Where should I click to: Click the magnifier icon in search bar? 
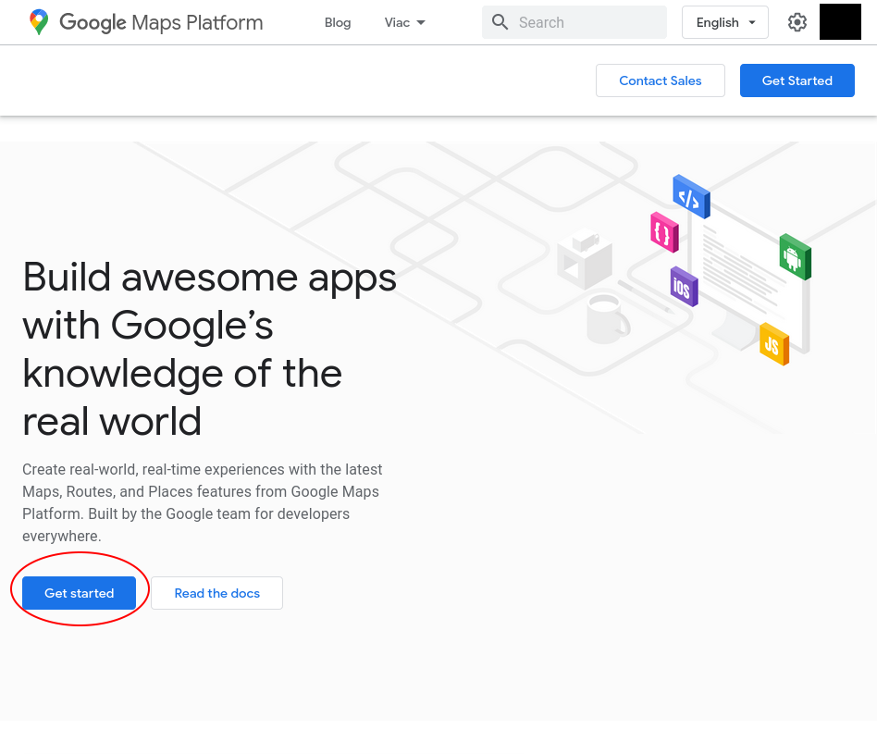[500, 22]
